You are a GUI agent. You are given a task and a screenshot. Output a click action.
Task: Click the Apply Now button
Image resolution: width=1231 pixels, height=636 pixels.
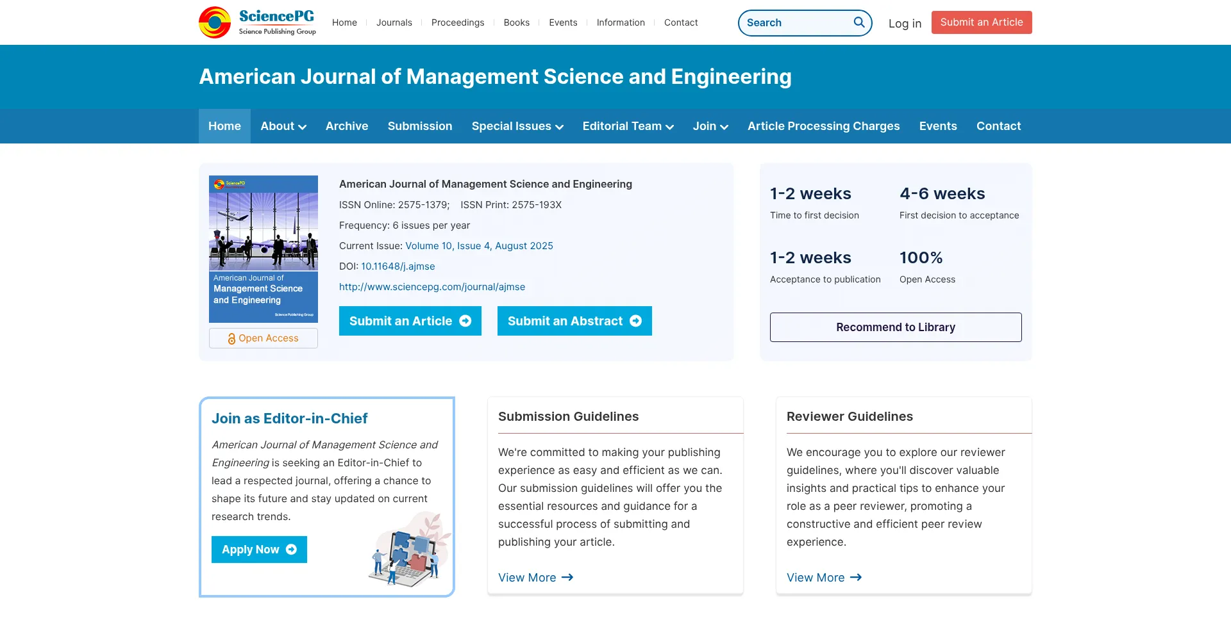tap(259, 550)
